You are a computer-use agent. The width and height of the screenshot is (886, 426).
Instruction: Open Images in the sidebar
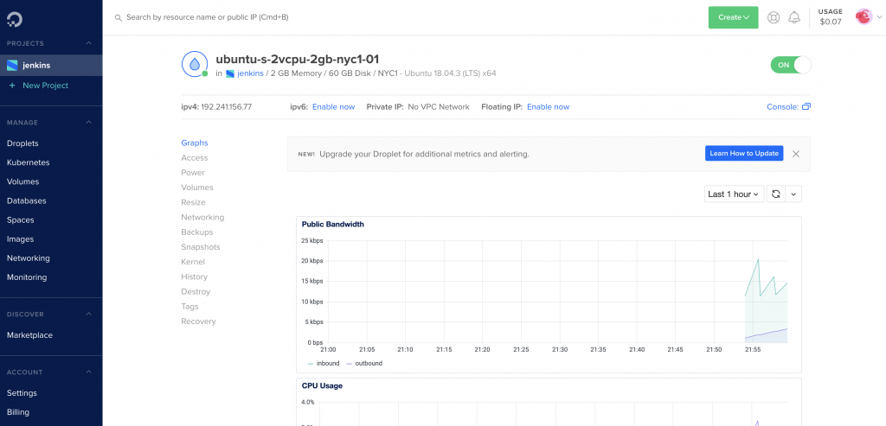21,239
